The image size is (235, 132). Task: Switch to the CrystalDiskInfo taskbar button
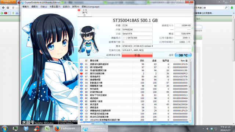click(x=94, y=129)
